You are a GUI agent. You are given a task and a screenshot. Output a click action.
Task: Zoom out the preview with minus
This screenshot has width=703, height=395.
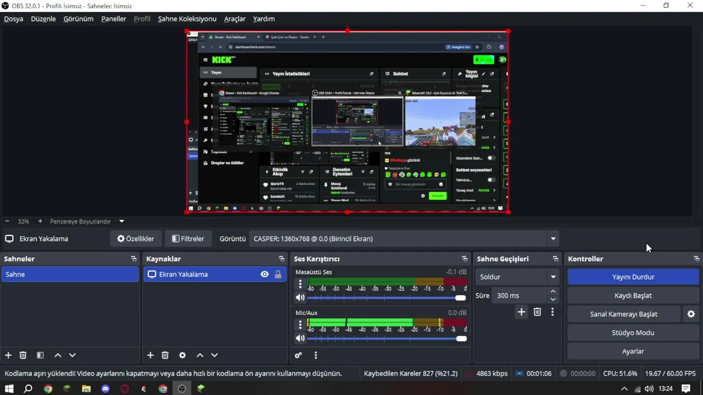[x=7, y=222]
